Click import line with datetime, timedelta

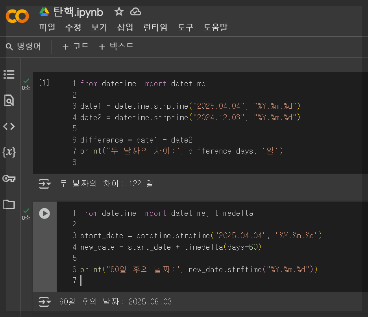point(166,213)
